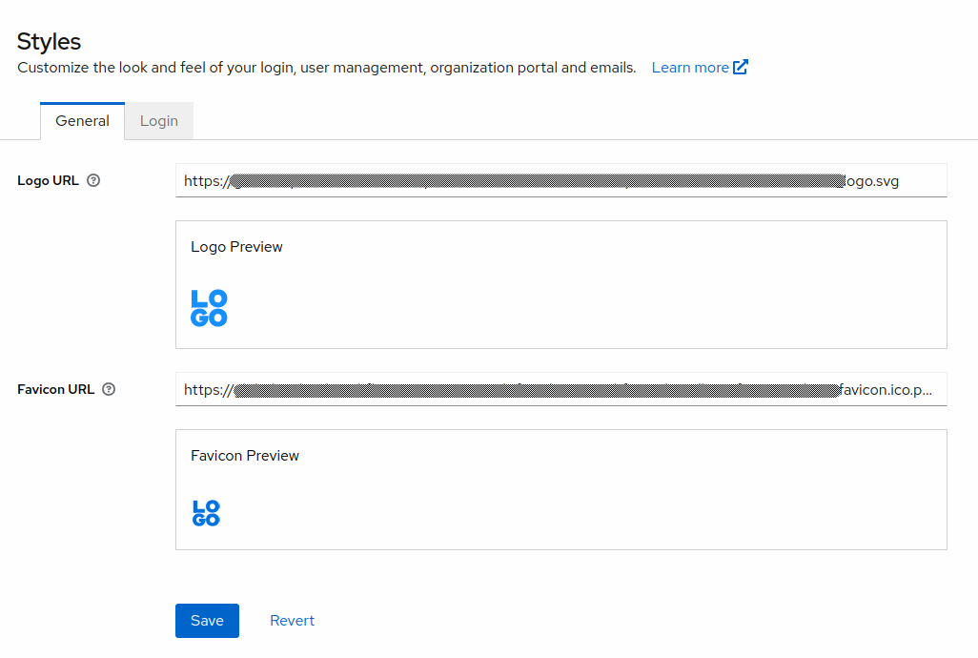Image resolution: width=978 pixels, height=658 pixels.
Task: Follow the Learn more link
Action: point(689,68)
